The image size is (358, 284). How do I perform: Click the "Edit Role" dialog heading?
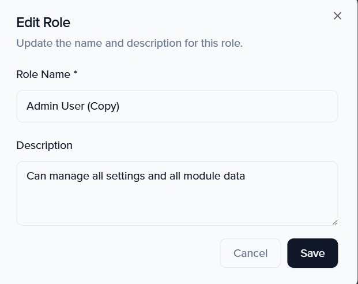pos(43,23)
